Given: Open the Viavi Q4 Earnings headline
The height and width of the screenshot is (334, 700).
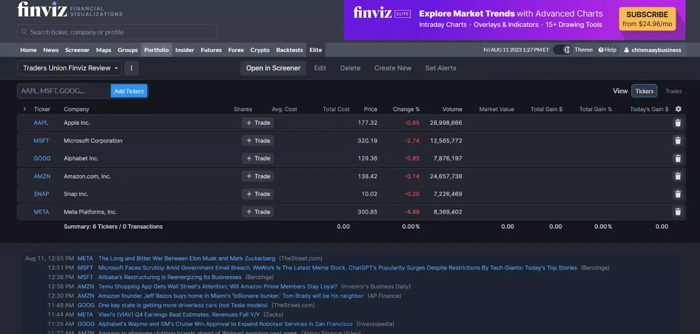Looking at the screenshot, I should (x=179, y=314).
